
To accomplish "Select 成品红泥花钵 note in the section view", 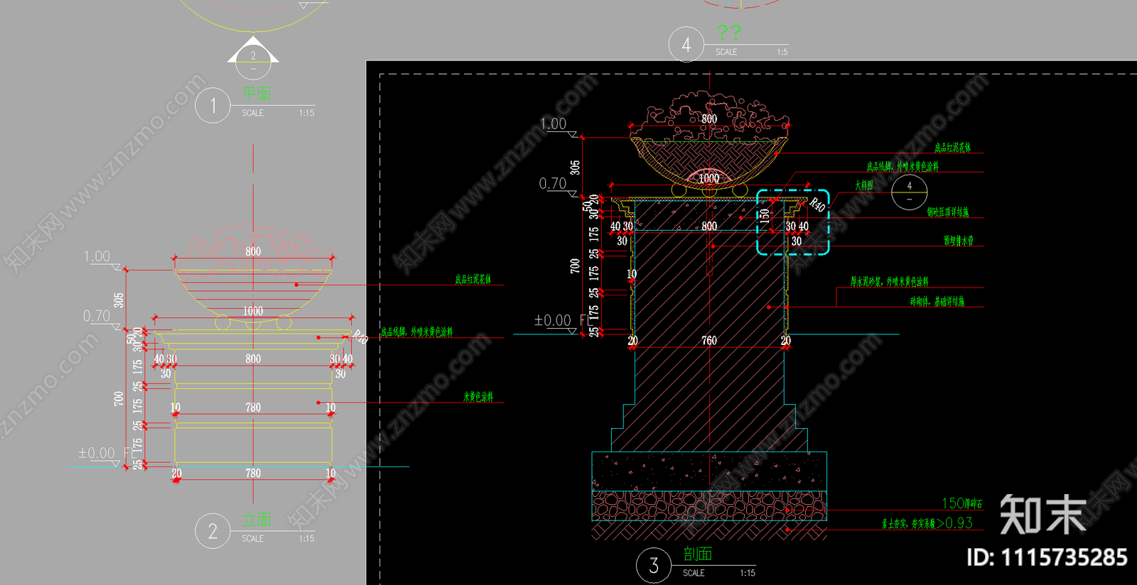I will point(952,148).
